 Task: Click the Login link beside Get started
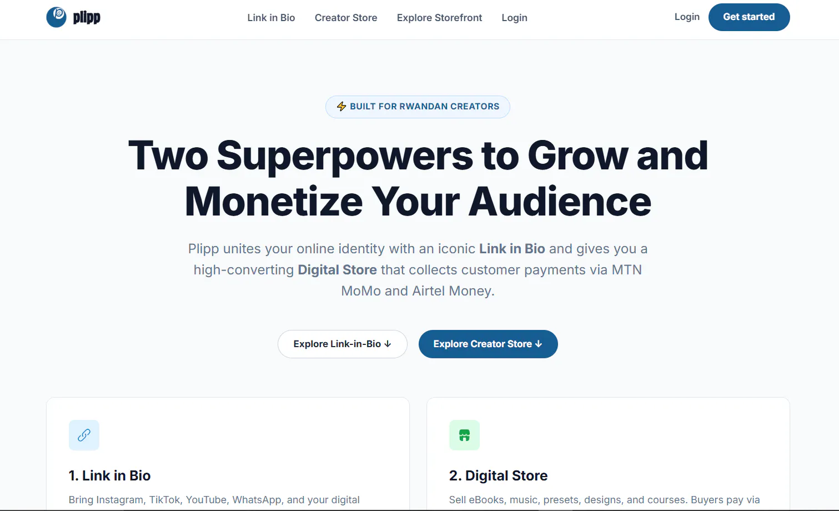point(687,17)
